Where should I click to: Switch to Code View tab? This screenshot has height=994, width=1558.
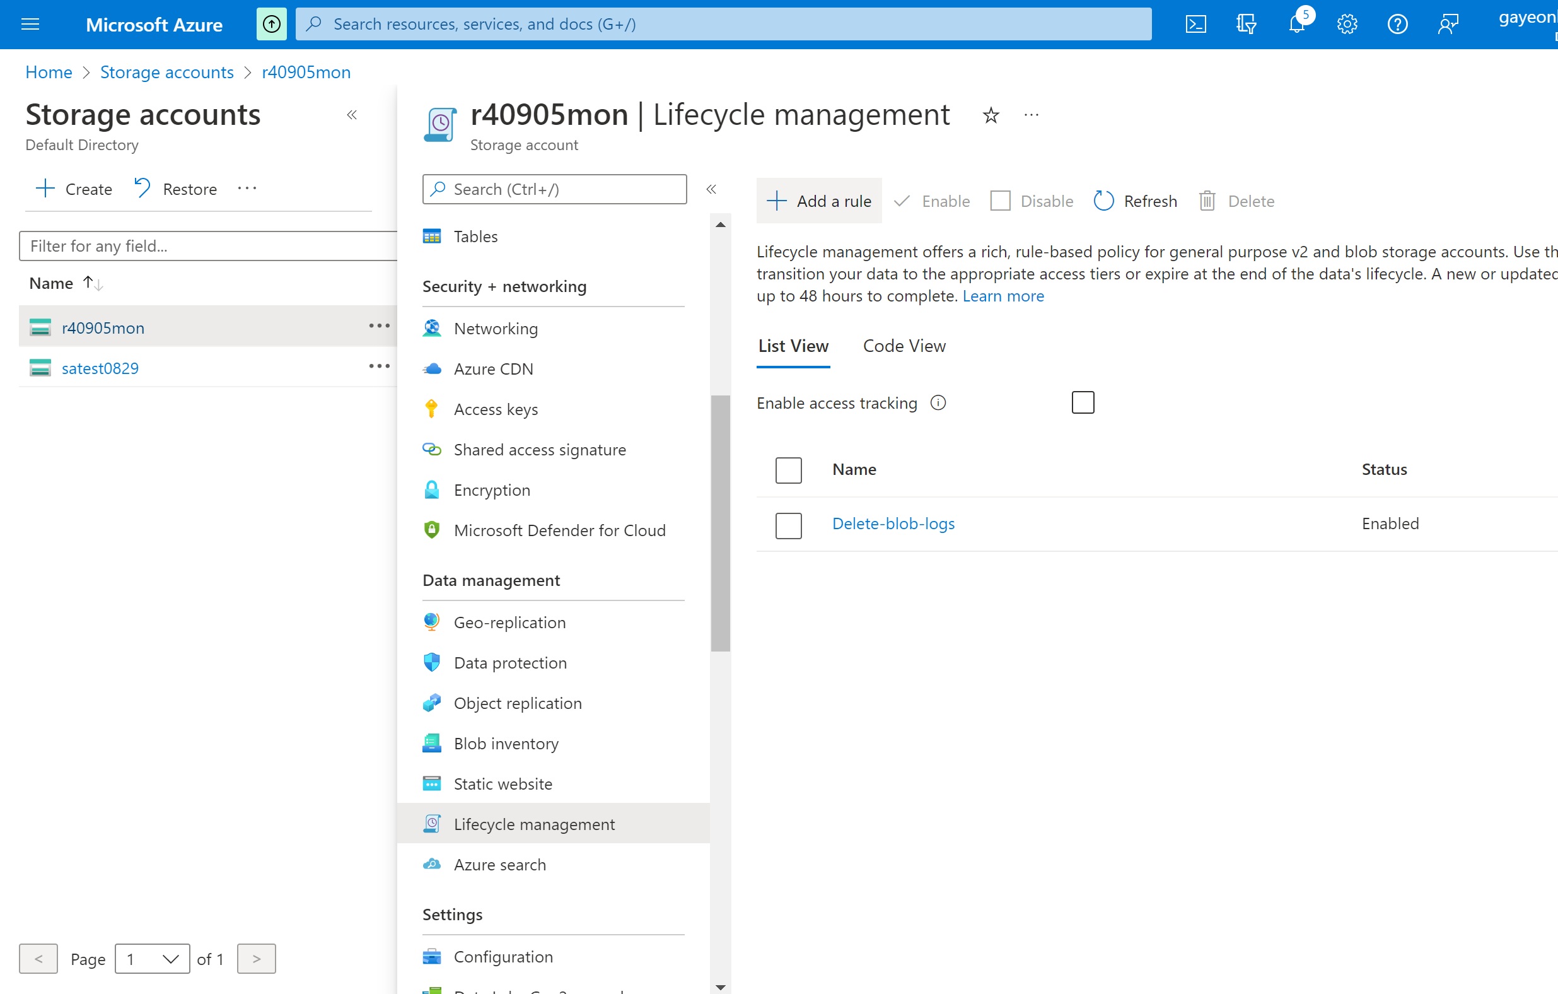904,346
